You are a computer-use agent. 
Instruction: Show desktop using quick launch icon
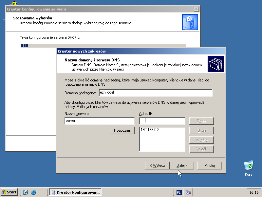[26, 192]
